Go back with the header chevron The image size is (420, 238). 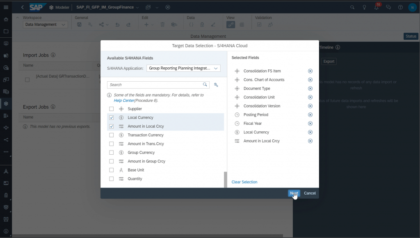(x=23, y=7)
